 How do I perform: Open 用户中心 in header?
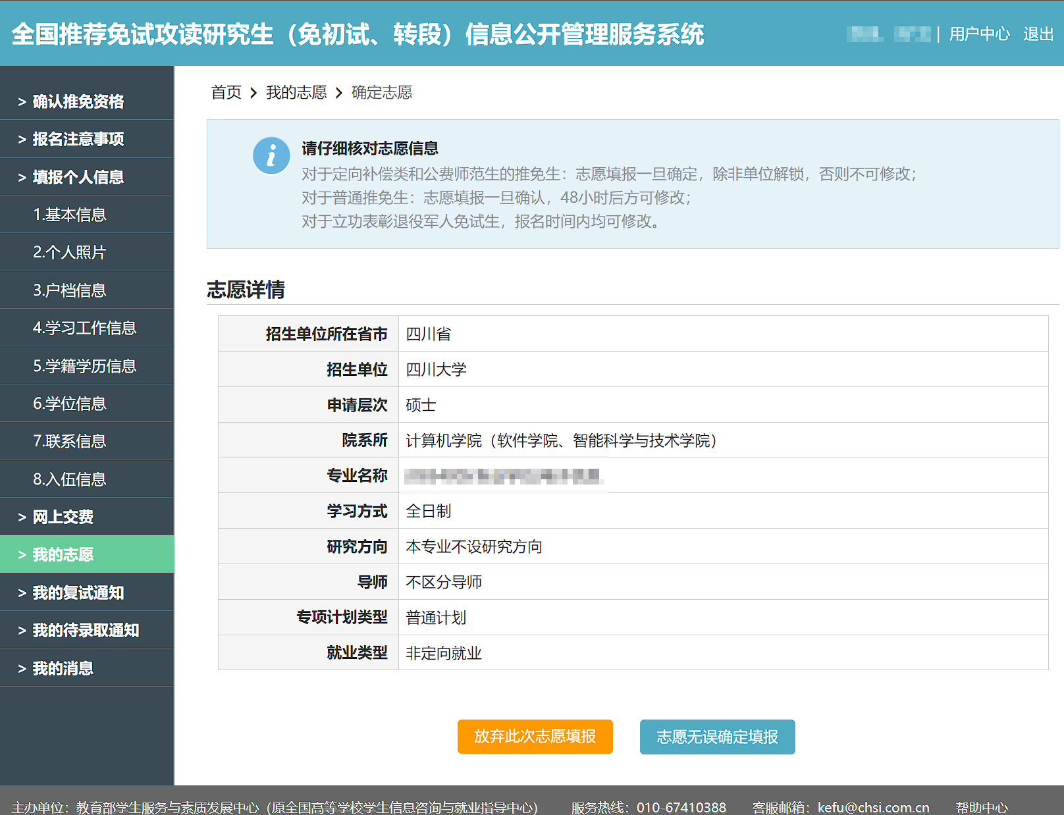click(979, 34)
